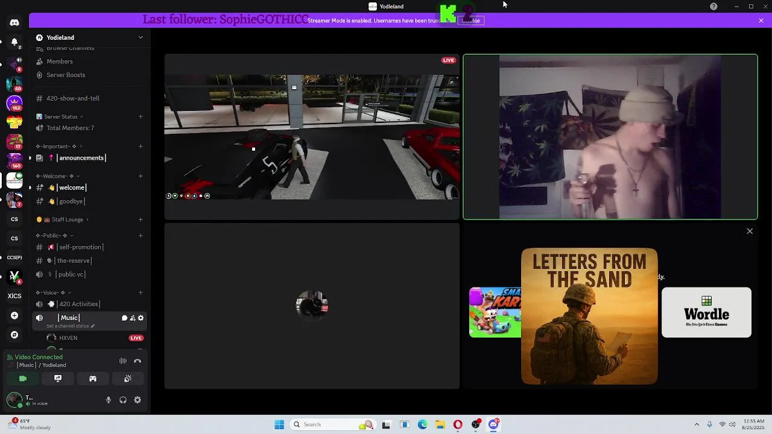Screen dimensions: 772x434
Task: Invite people to Music channel
Action: coord(133,318)
